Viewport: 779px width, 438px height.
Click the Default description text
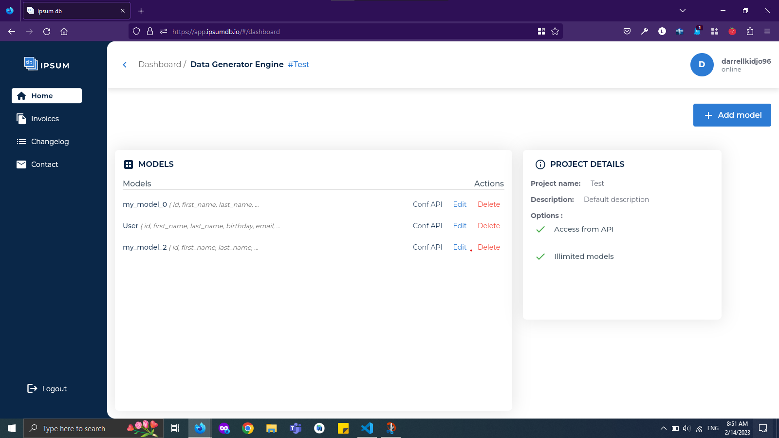[616, 200]
